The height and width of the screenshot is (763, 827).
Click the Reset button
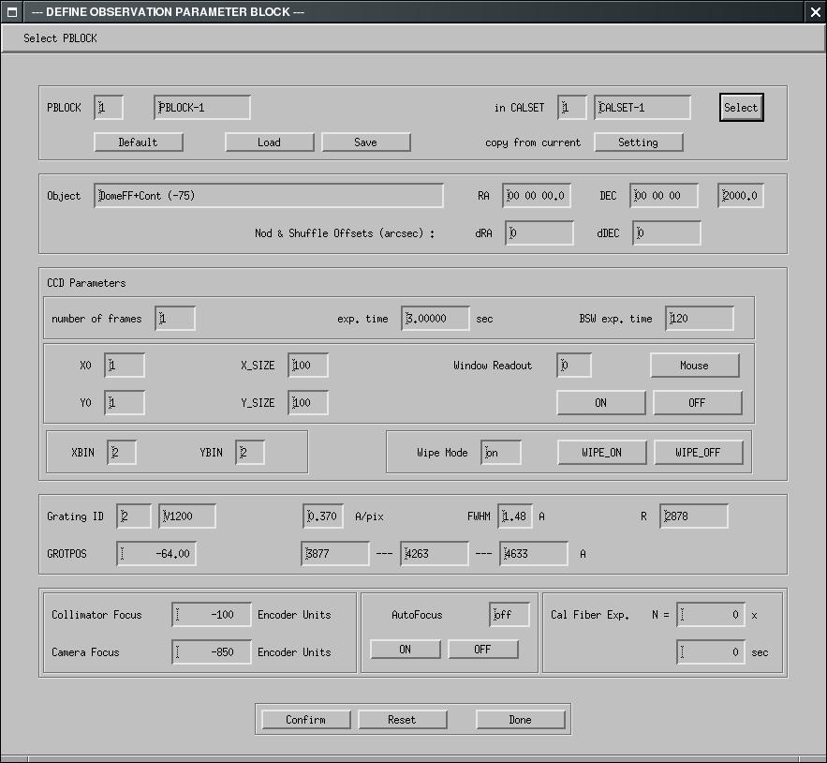402,720
